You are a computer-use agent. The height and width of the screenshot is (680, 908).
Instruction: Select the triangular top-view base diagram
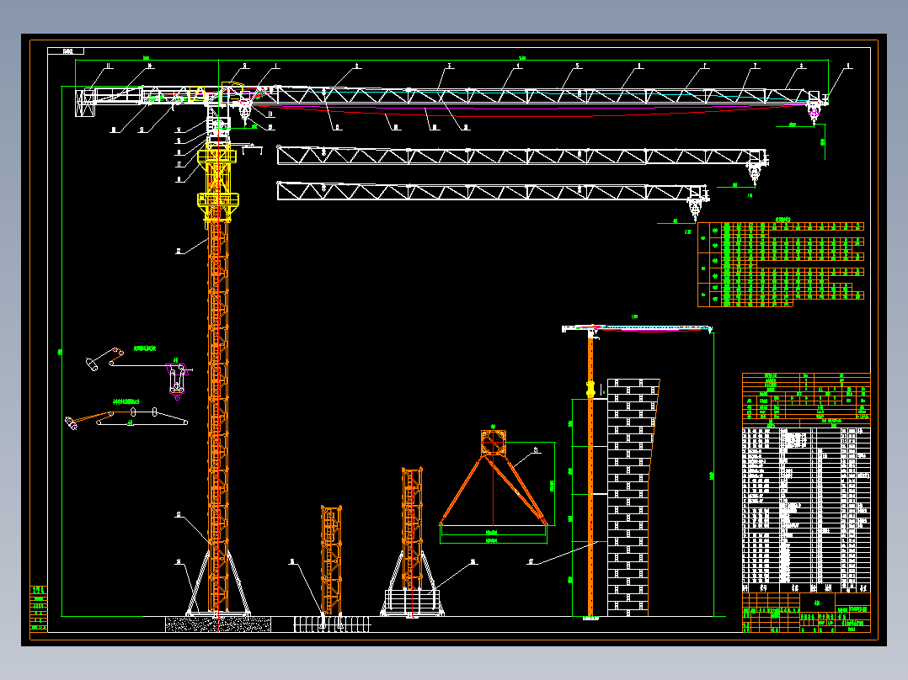pyautogui.click(x=493, y=479)
